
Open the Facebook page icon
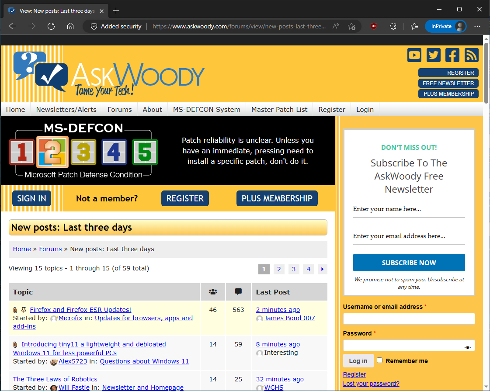pos(452,55)
